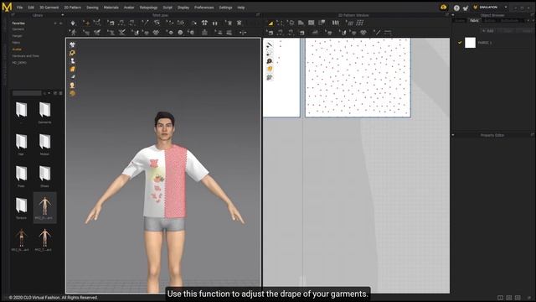Open help via the question mark icon
This screenshot has height=302, width=536.
point(456,8)
